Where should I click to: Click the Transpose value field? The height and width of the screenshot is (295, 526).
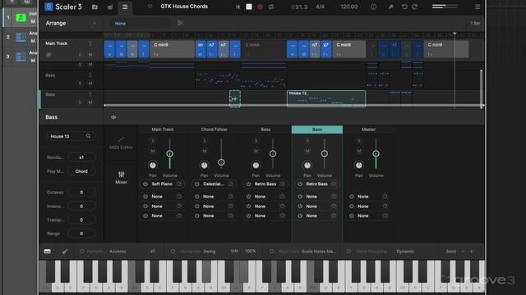tap(81, 220)
